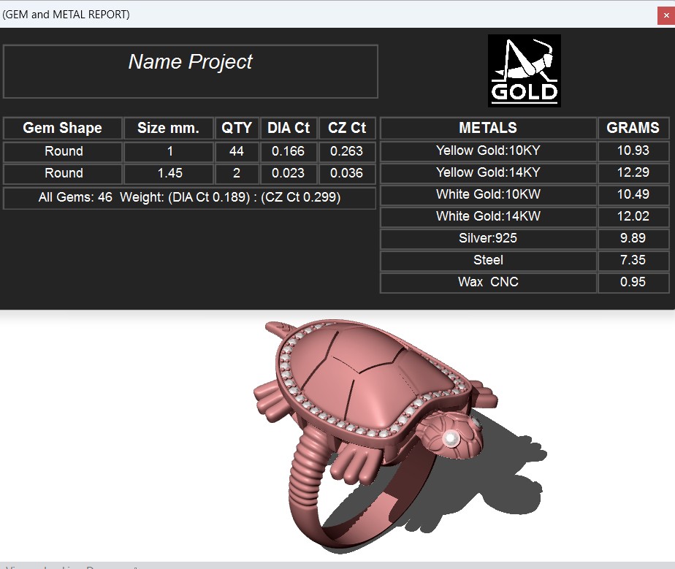The image size is (675, 569).
Task: Click the grams value 9.89
Action: point(633,238)
